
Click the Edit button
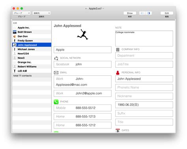pyautogui.click(x=167, y=13)
